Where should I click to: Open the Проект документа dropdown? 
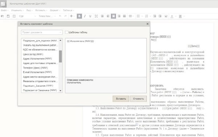pos(42,32)
